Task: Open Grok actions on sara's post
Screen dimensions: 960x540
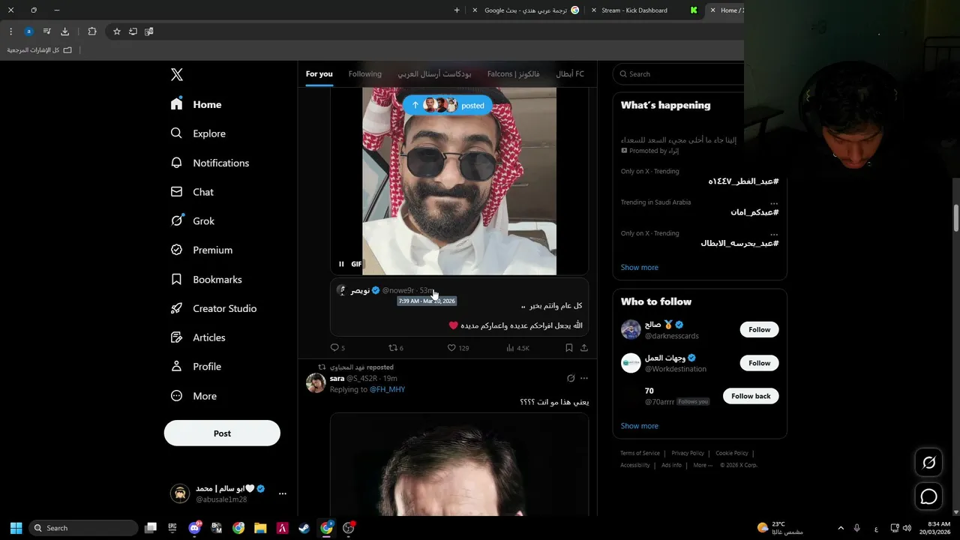Action: 571,378
